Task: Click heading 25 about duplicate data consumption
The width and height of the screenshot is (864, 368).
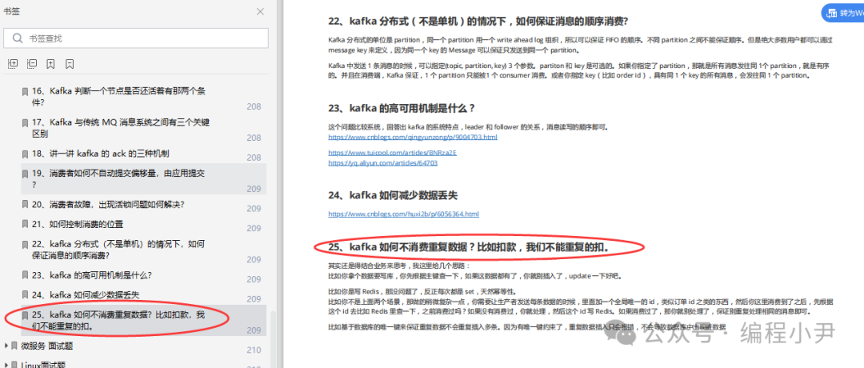Action: click(x=469, y=247)
